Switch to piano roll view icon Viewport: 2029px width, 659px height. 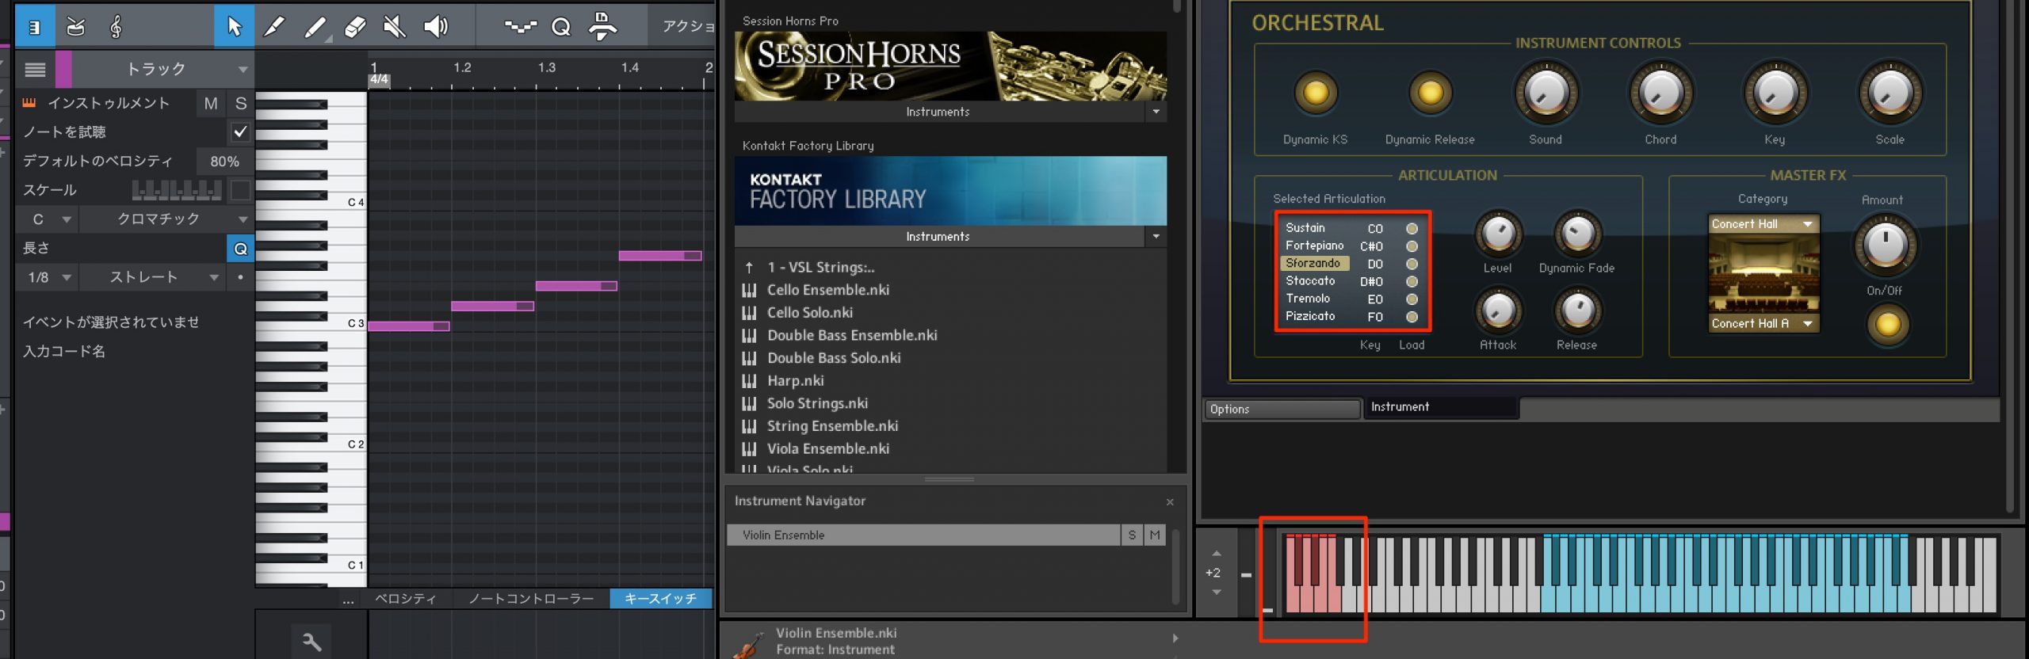tap(35, 27)
